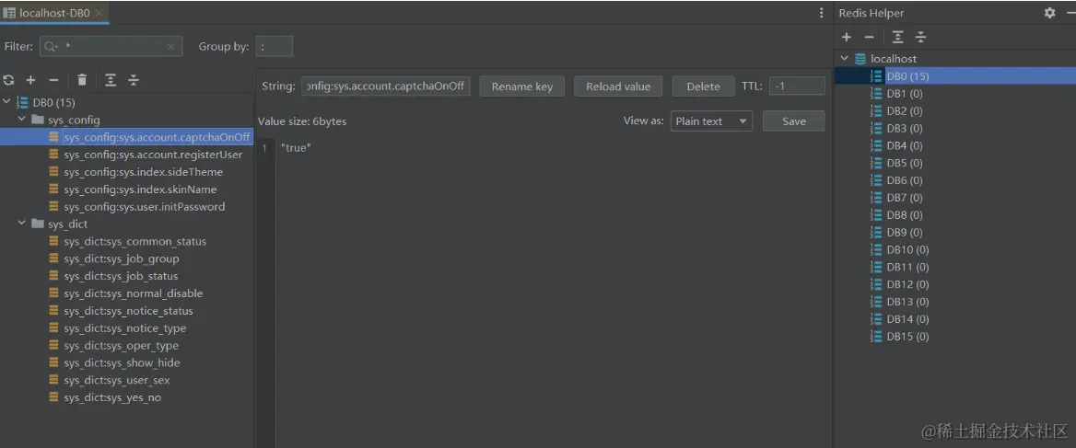
Task: Click the key name String field
Action: click(x=386, y=86)
